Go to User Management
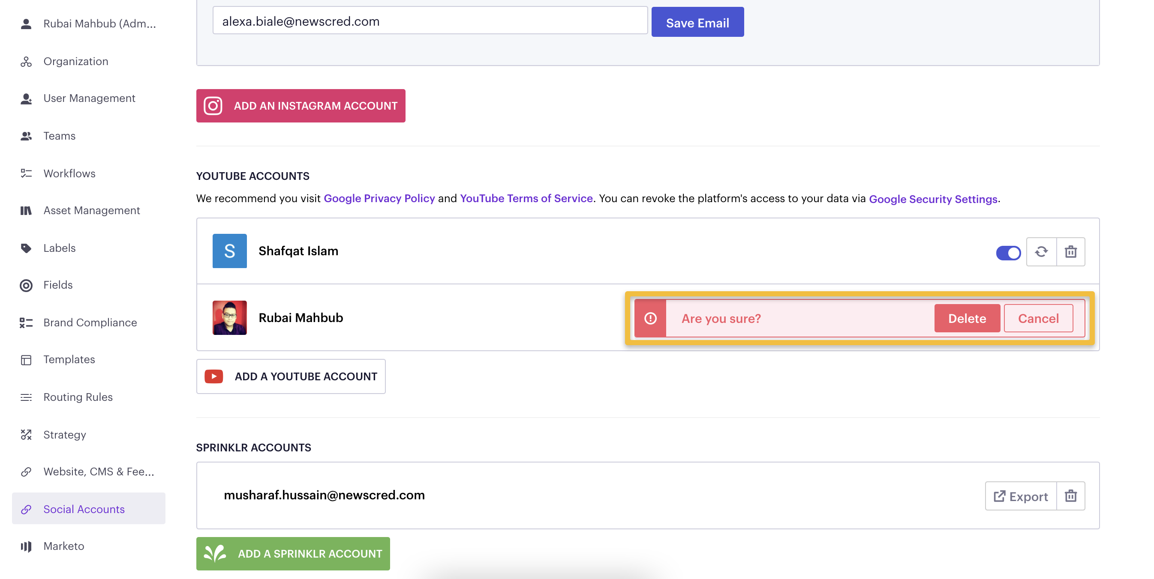The image size is (1154, 579). click(x=89, y=98)
